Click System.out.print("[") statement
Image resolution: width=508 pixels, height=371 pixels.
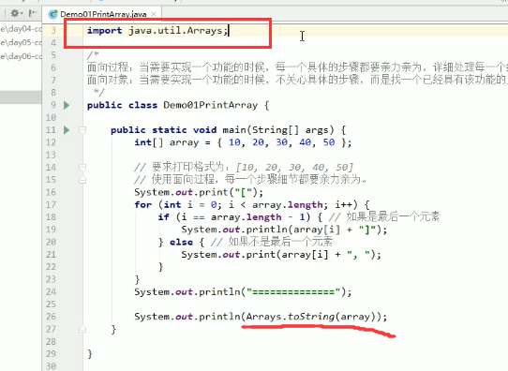point(199,192)
